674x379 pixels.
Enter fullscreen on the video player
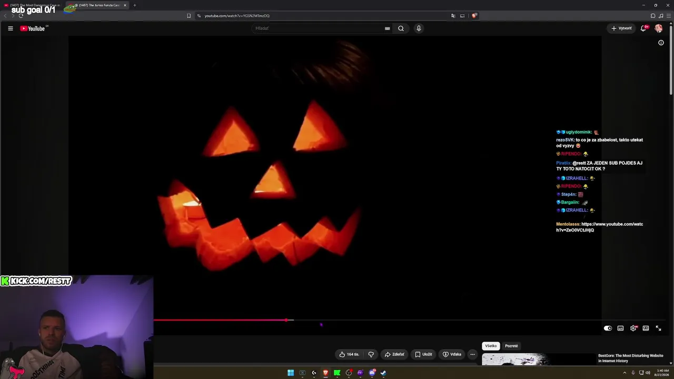(x=658, y=328)
